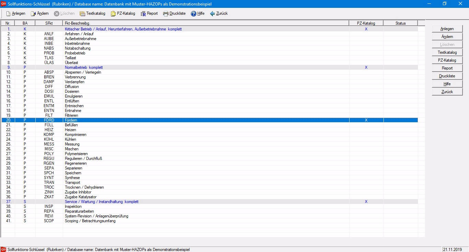This screenshot has height=252, width=469.
Task: Click the QM application icon in the title bar
Action: pos(3,3)
